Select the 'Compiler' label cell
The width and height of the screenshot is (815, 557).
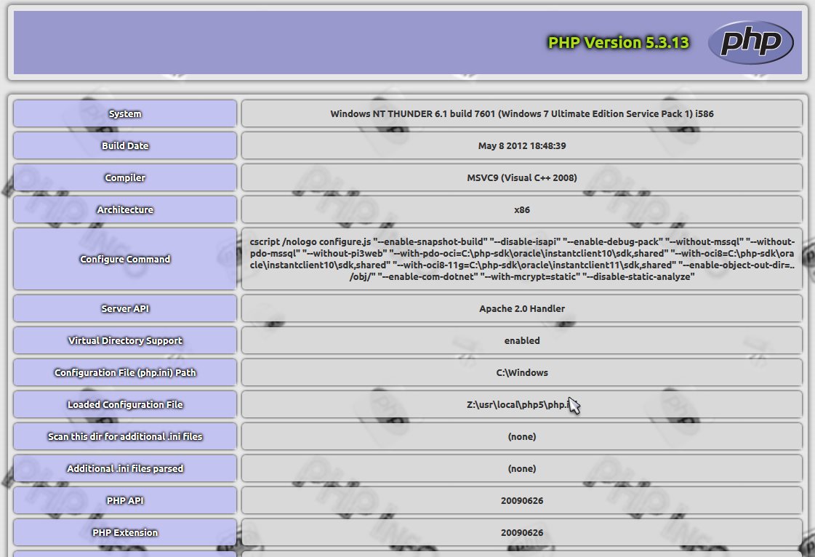tap(125, 177)
